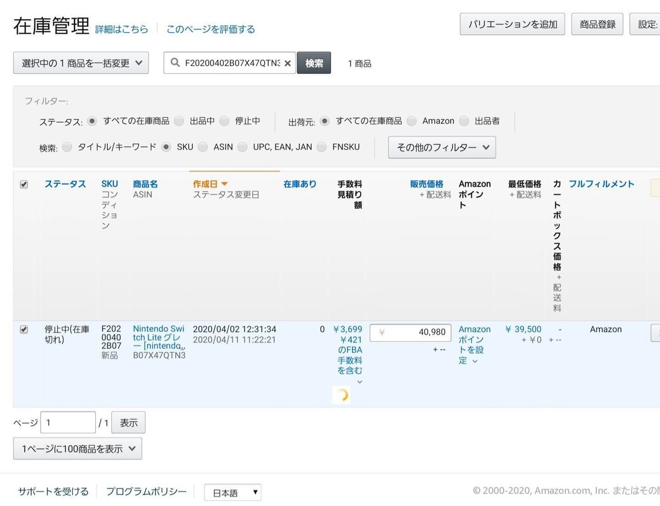Select Amazon fulfillment radio
This screenshot has width=660, height=506.
411,121
